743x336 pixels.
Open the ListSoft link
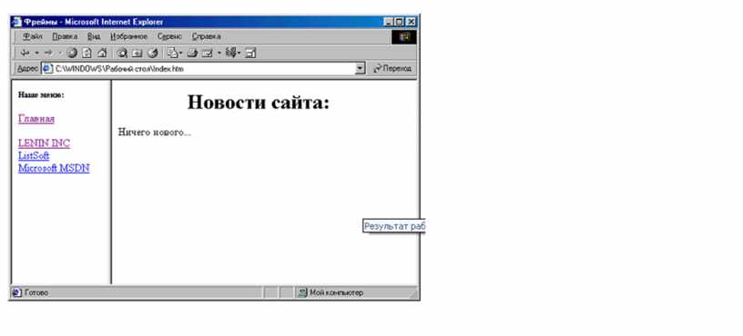click(x=34, y=155)
